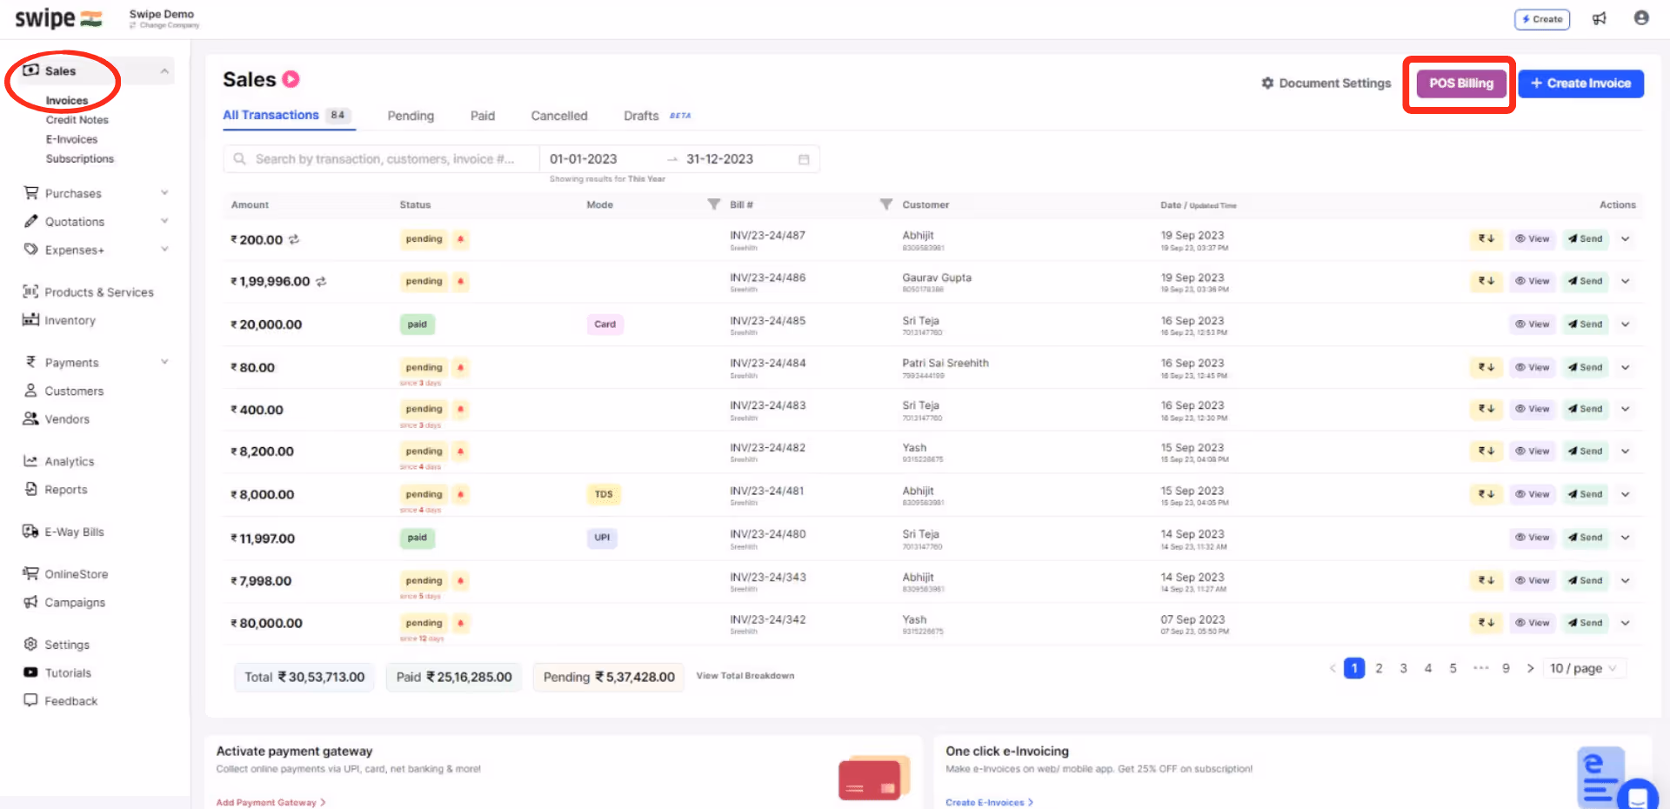Record payment for INV/23-24/484
Screen dimensions: 1670x809
(x=1486, y=367)
